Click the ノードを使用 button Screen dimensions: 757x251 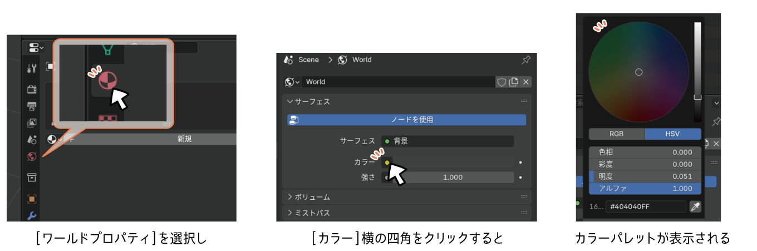(x=406, y=120)
